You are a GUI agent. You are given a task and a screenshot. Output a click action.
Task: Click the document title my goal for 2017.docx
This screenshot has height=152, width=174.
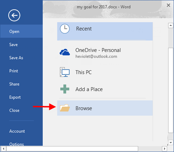tap(97, 7)
